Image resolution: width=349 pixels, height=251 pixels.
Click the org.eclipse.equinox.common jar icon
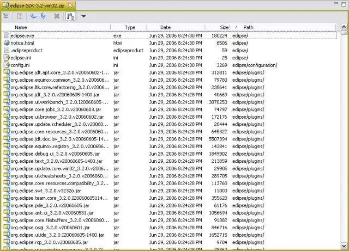point(7,79)
